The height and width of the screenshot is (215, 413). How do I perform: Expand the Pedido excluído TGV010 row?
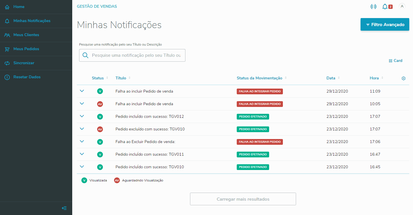point(82,129)
